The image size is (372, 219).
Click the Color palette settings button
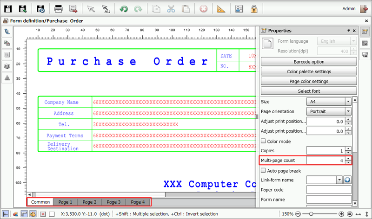tap(309, 71)
